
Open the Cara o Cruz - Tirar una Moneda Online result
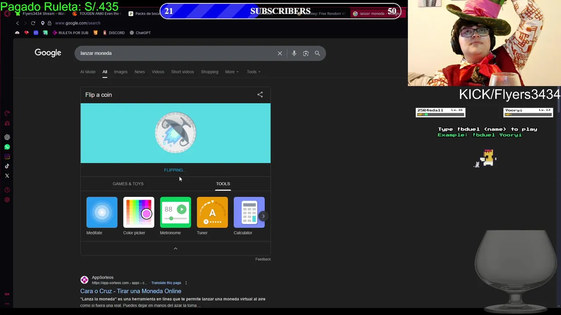[x=131, y=291]
